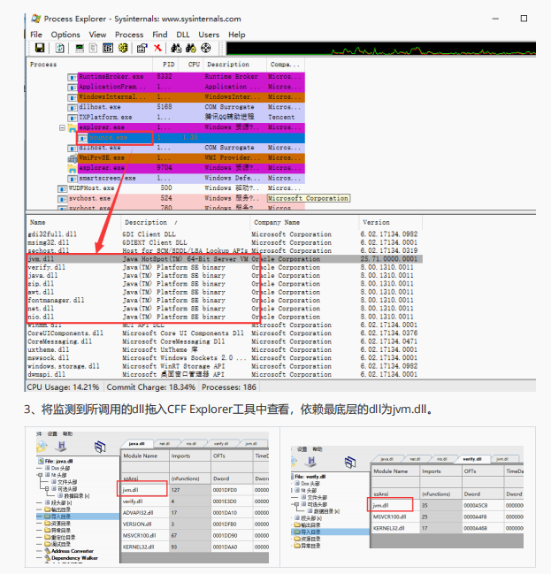Click the Refresh Now toolbar icon
The height and width of the screenshot is (574, 551).
click(59, 48)
